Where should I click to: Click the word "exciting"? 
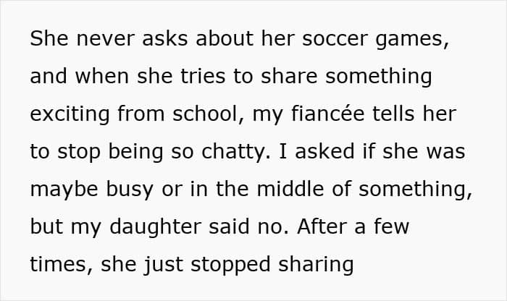[70, 114]
